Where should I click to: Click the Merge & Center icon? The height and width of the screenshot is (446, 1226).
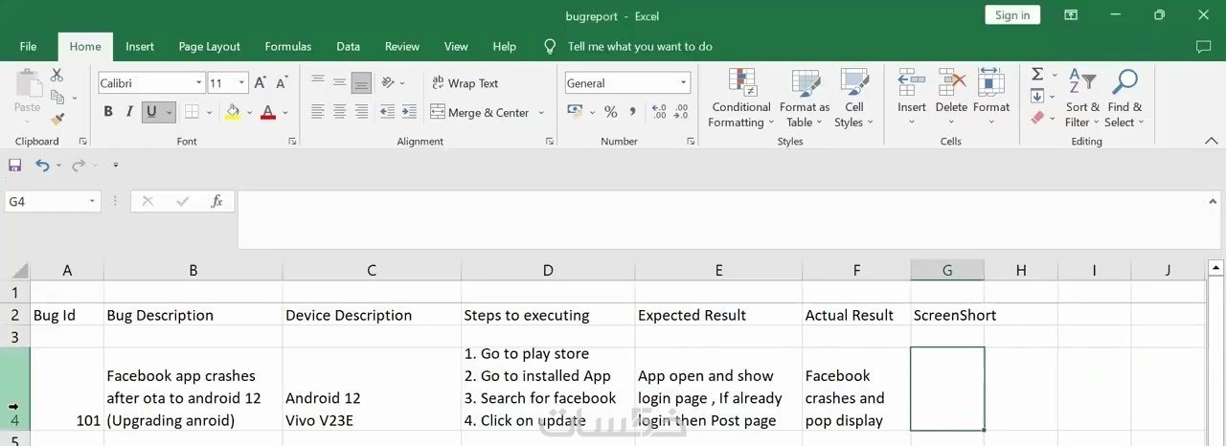pyautogui.click(x=438, y=112)
